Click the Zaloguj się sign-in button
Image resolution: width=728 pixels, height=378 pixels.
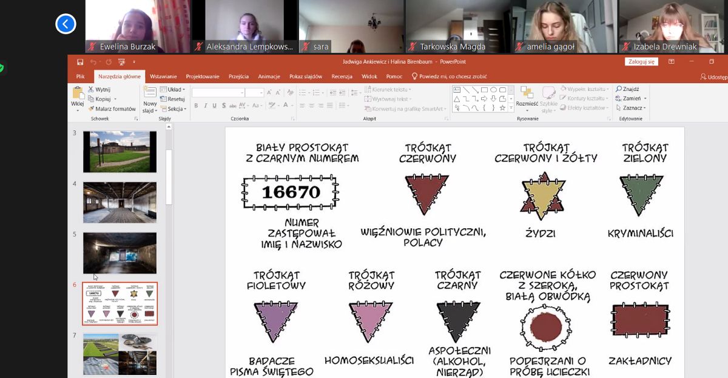(641, 61)
